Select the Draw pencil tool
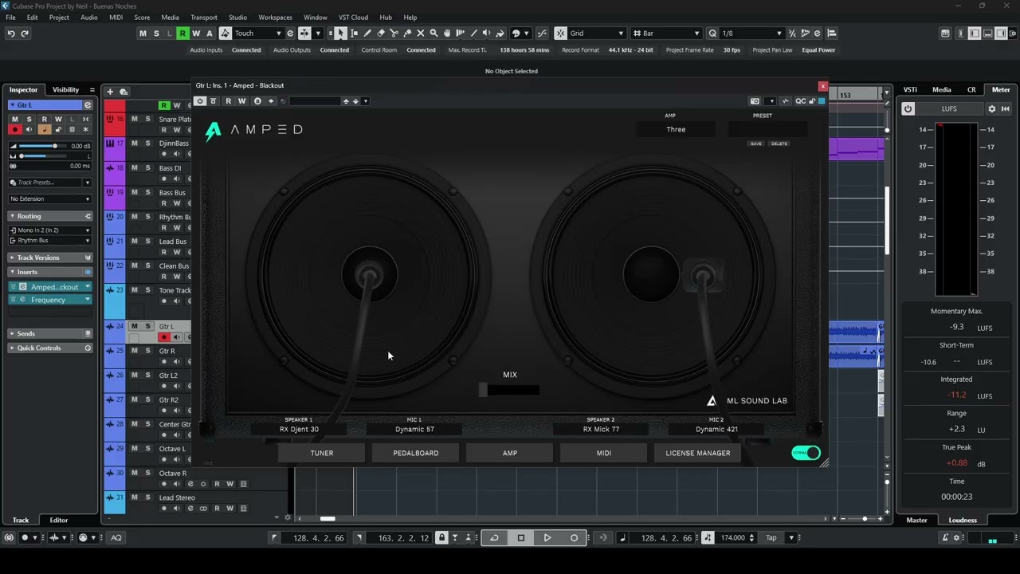1020x574 pixels. point(367,33)
